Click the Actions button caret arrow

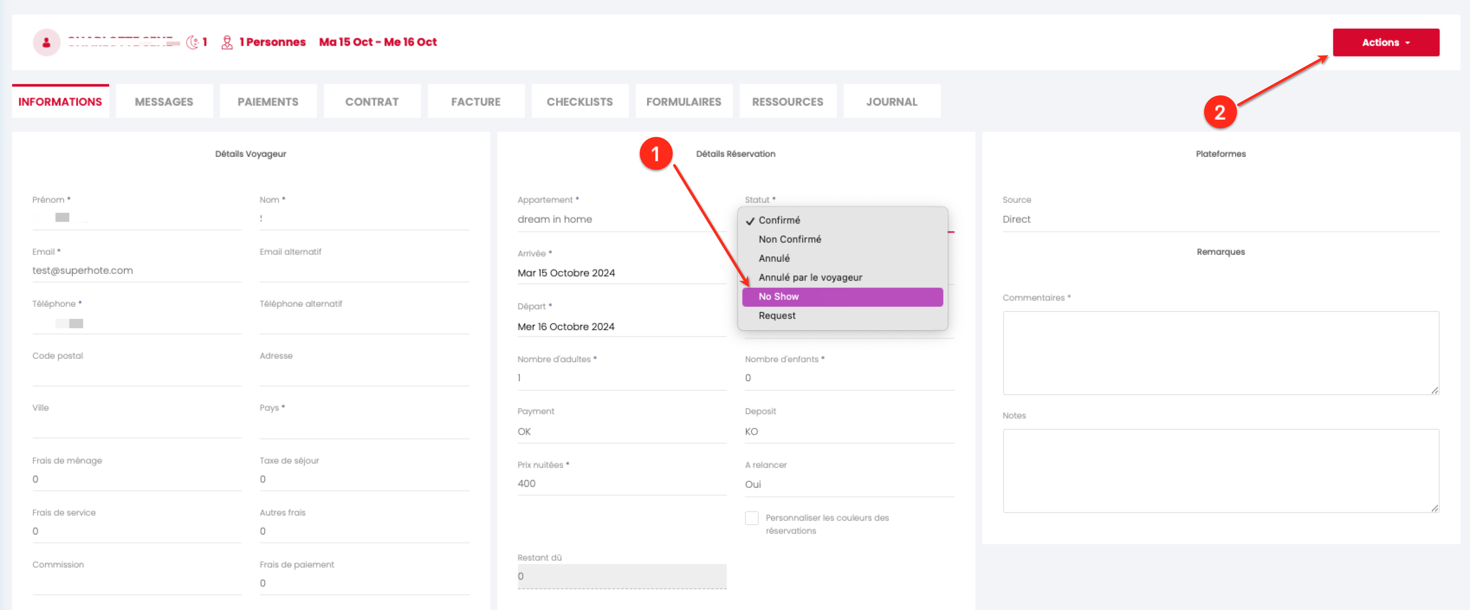click(1408, 43)
